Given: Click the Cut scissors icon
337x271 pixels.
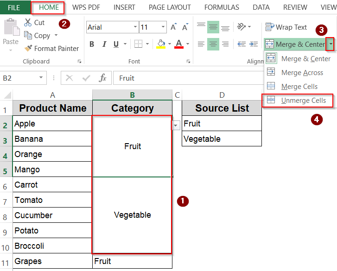Looking at the screenshot, I should tap(28, 23).
